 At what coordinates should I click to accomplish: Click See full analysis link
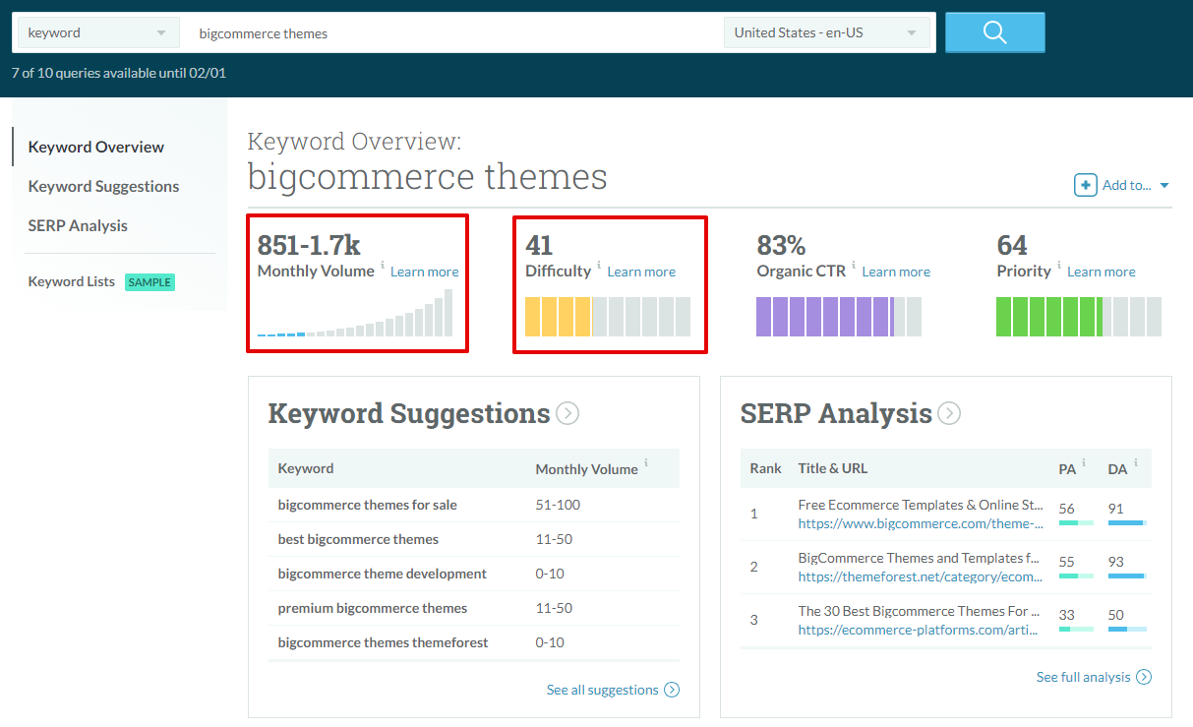1084,677
